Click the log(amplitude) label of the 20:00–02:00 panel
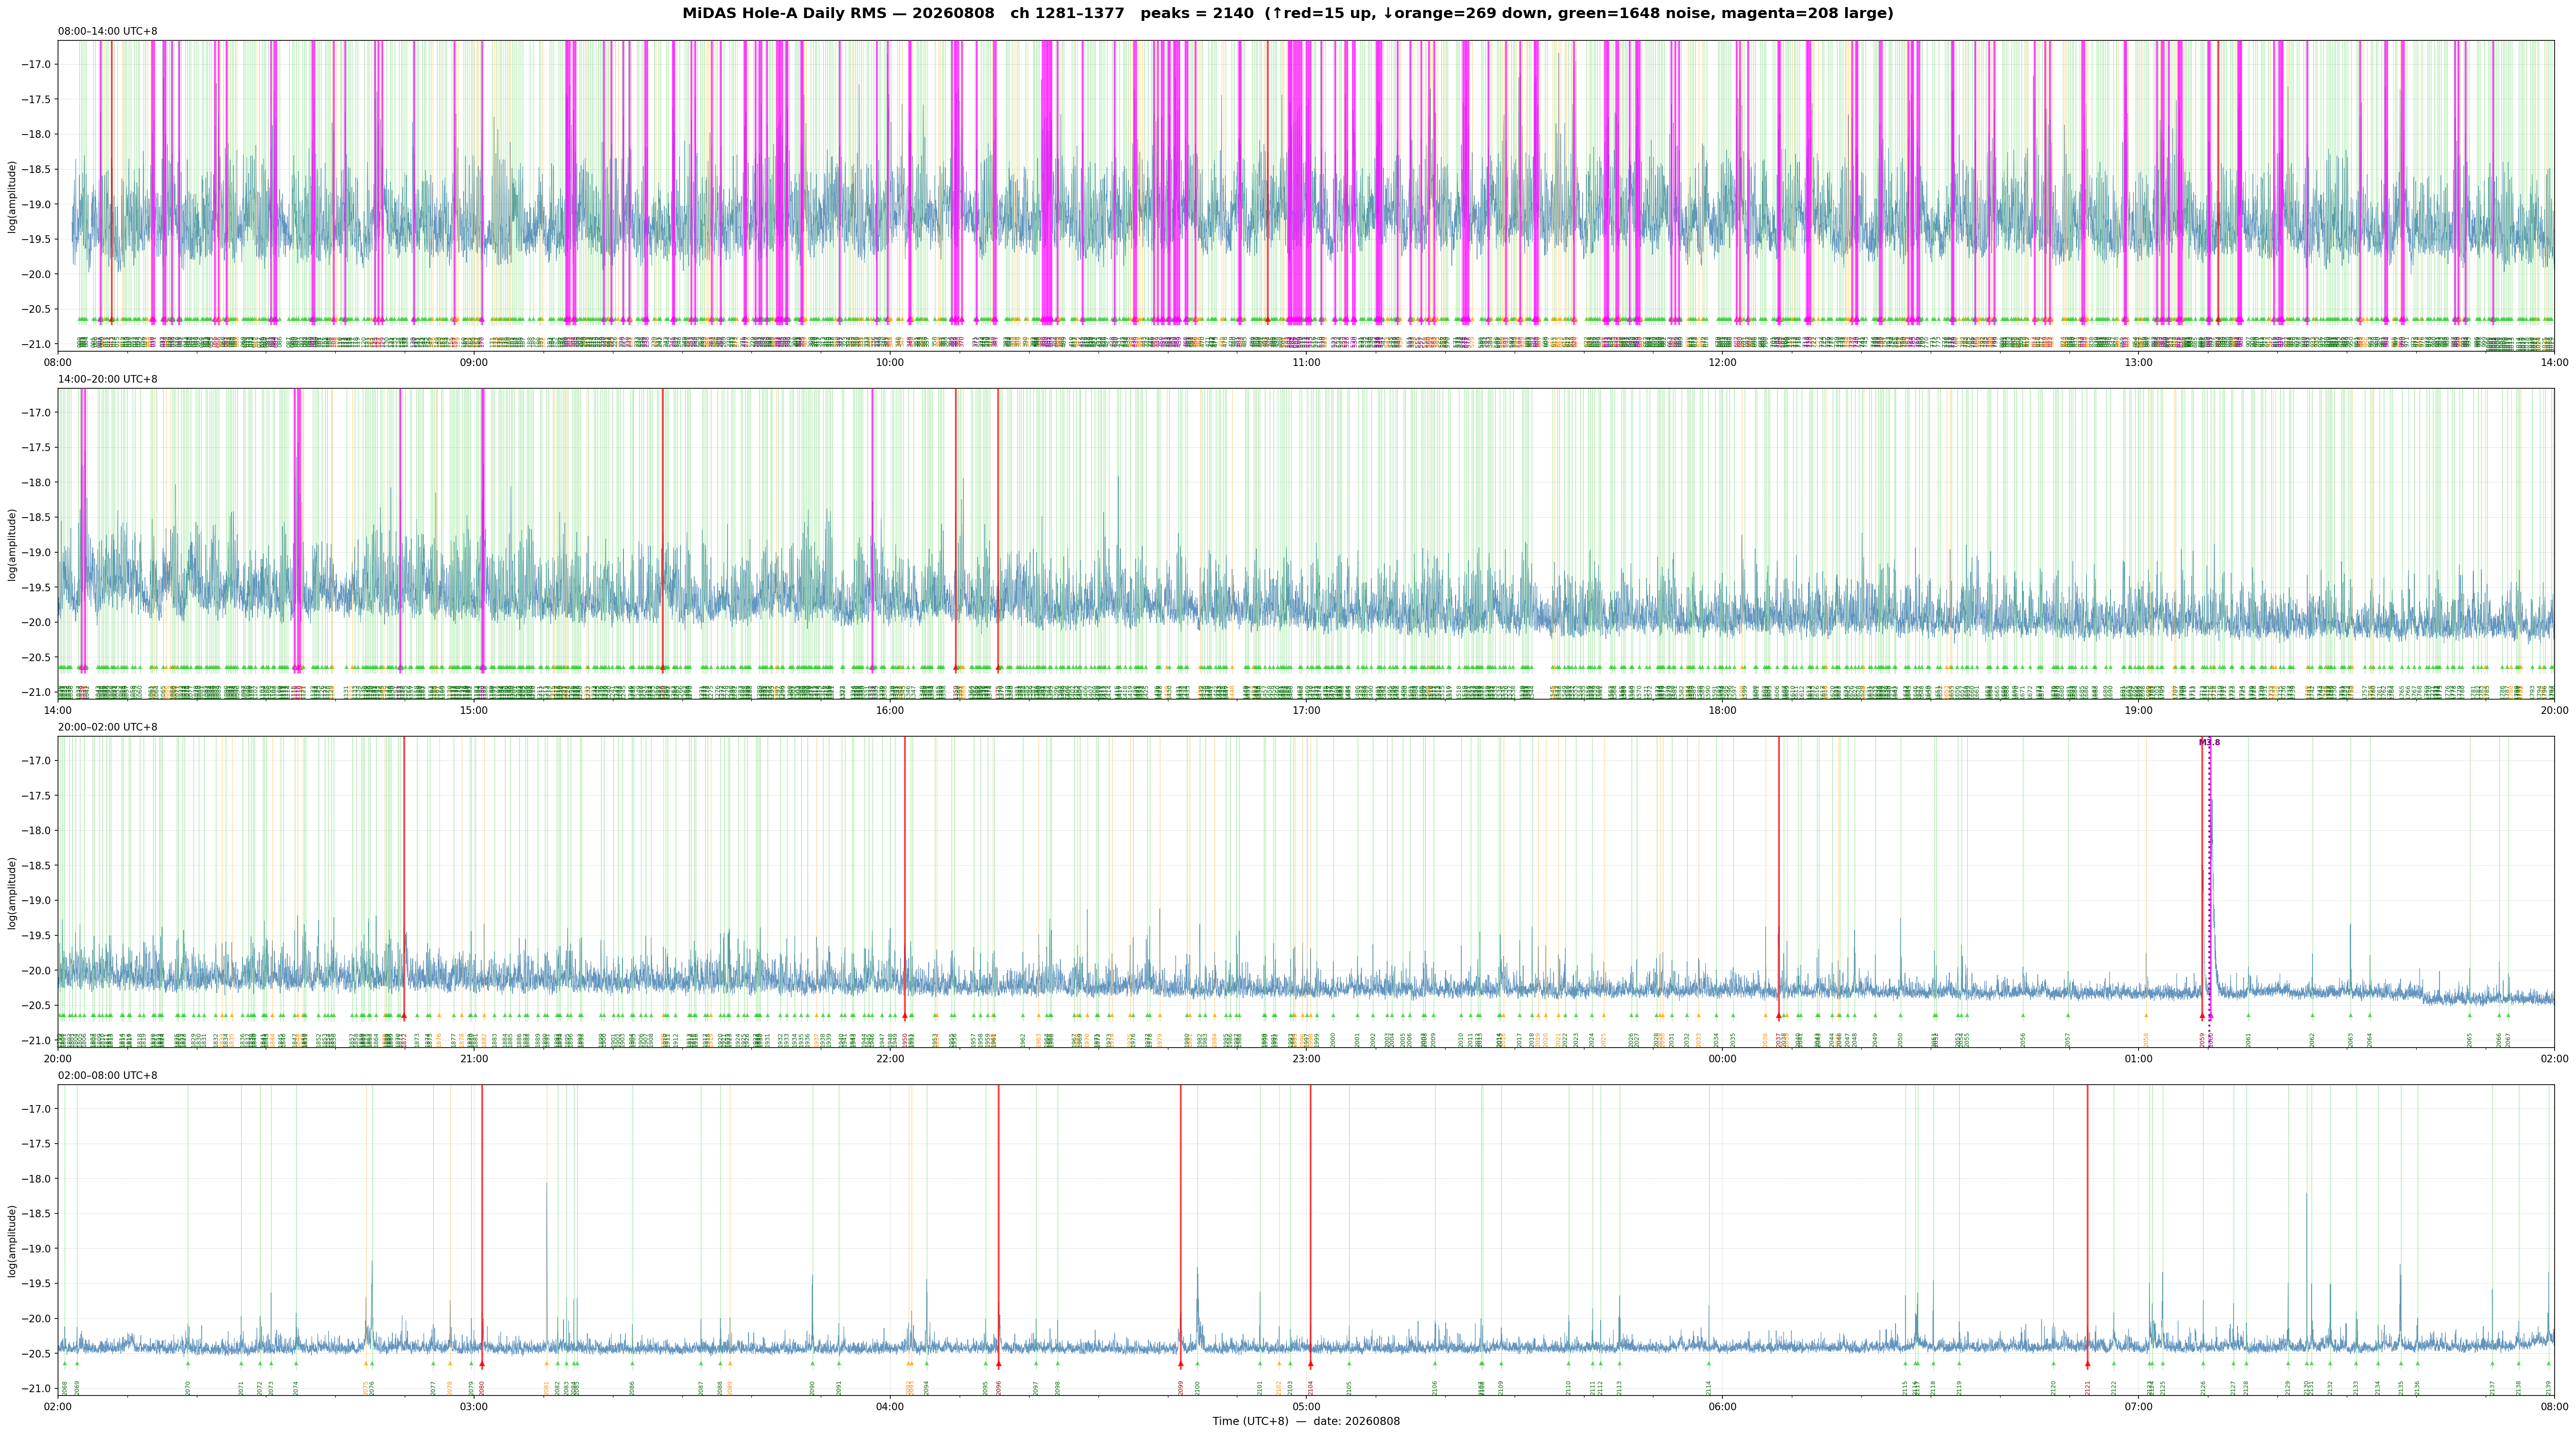Viewport: 2576px width, 1434px height. [12, 892]
